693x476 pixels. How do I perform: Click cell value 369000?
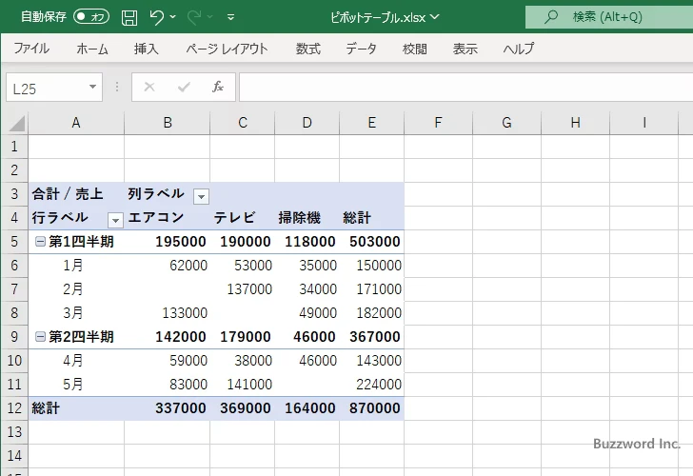246,408
